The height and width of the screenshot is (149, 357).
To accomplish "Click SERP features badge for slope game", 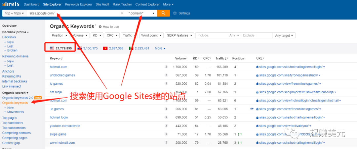I will [x=166, y=134].
